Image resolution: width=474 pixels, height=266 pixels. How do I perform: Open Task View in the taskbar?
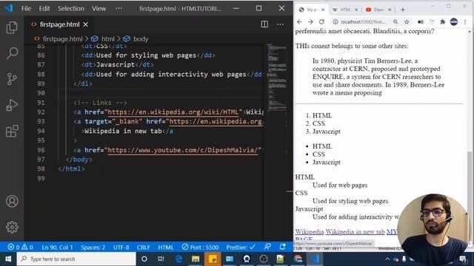(x=161, y=259)
